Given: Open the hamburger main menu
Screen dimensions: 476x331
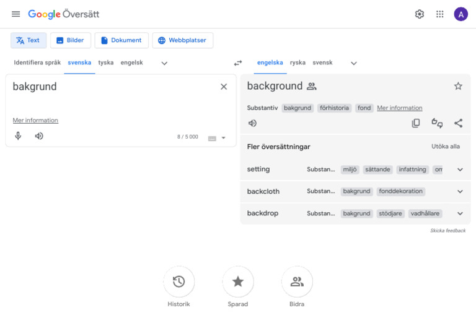Looking at the screenshot, I should coord(15,14).
